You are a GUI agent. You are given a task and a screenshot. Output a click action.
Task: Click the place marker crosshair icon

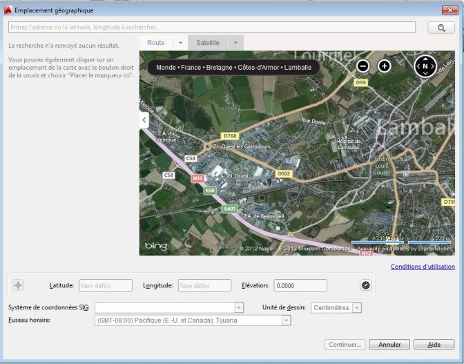pos(18,285)
